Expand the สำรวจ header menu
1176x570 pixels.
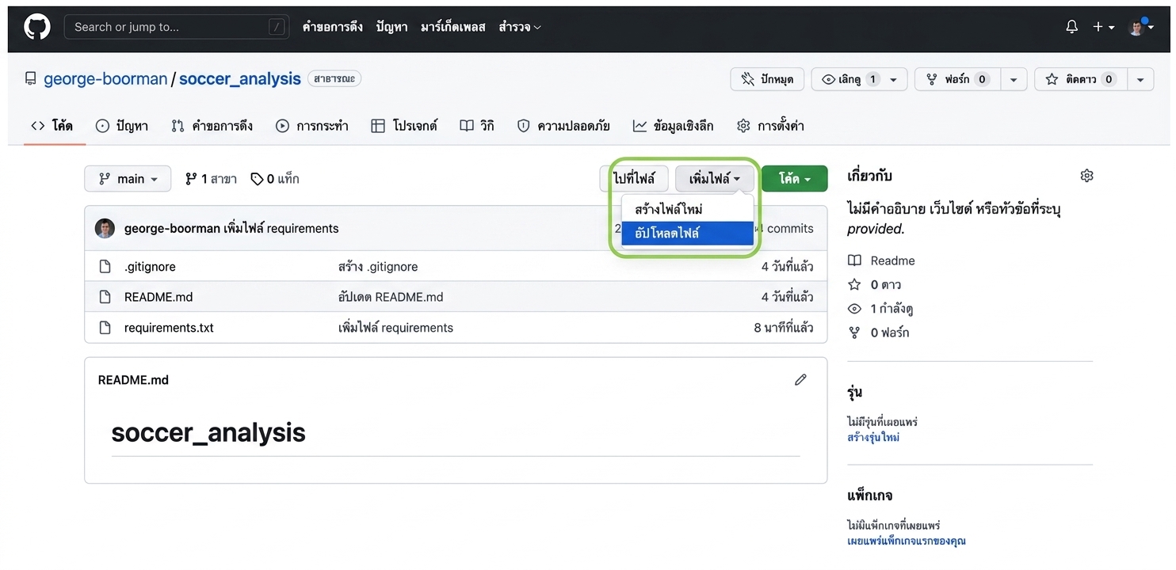pos(520,27)
